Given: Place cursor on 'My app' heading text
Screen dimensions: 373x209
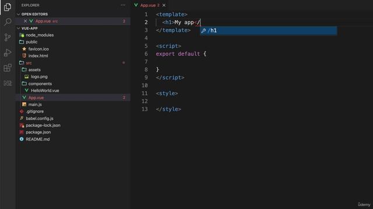Looking at the screenshot, I should pos(184,23).
